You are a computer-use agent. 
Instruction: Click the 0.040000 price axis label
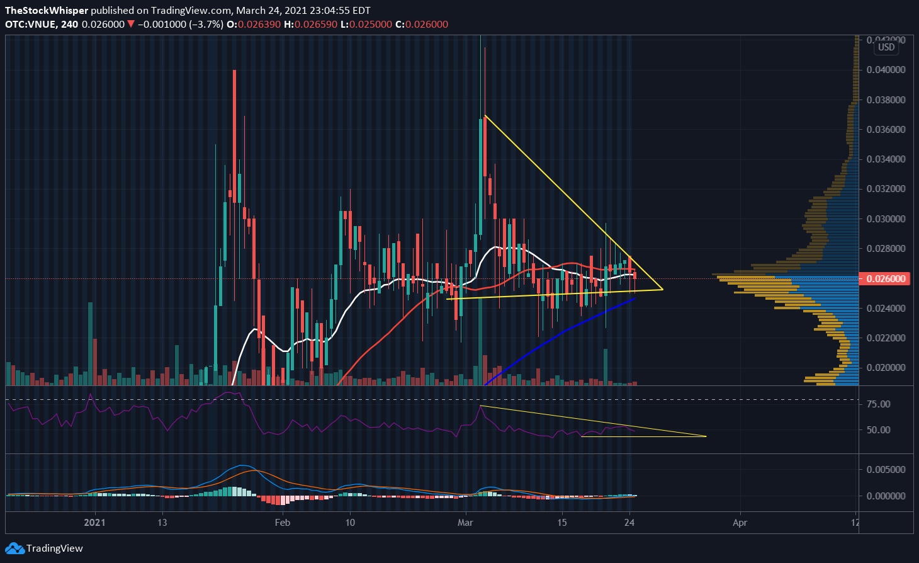click(886, 69)
